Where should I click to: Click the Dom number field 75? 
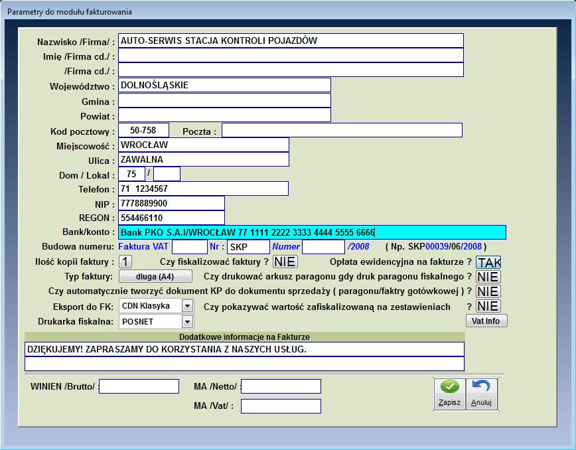point(131,174)
